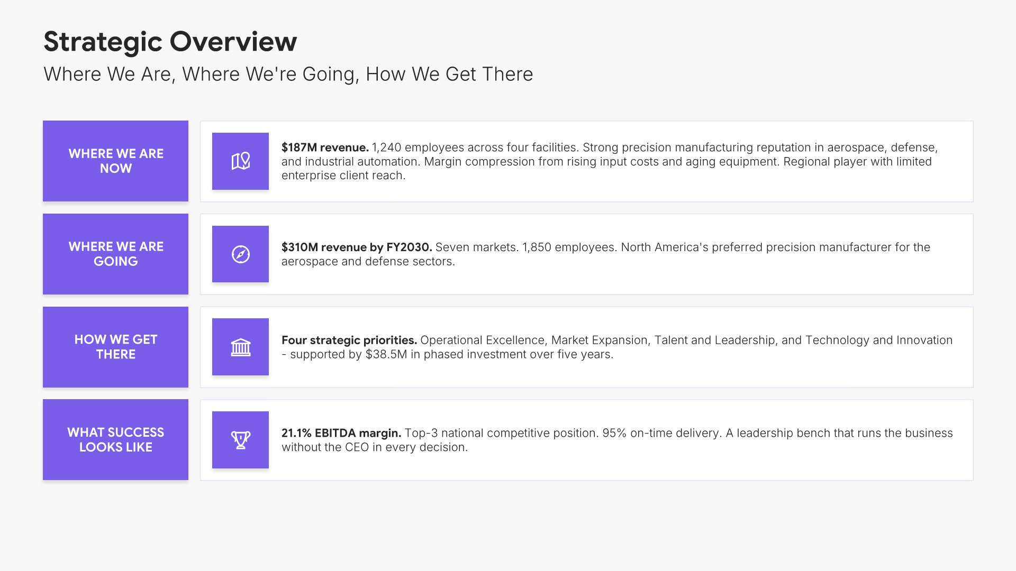Select the HOW WE GET THERE box

115,347
